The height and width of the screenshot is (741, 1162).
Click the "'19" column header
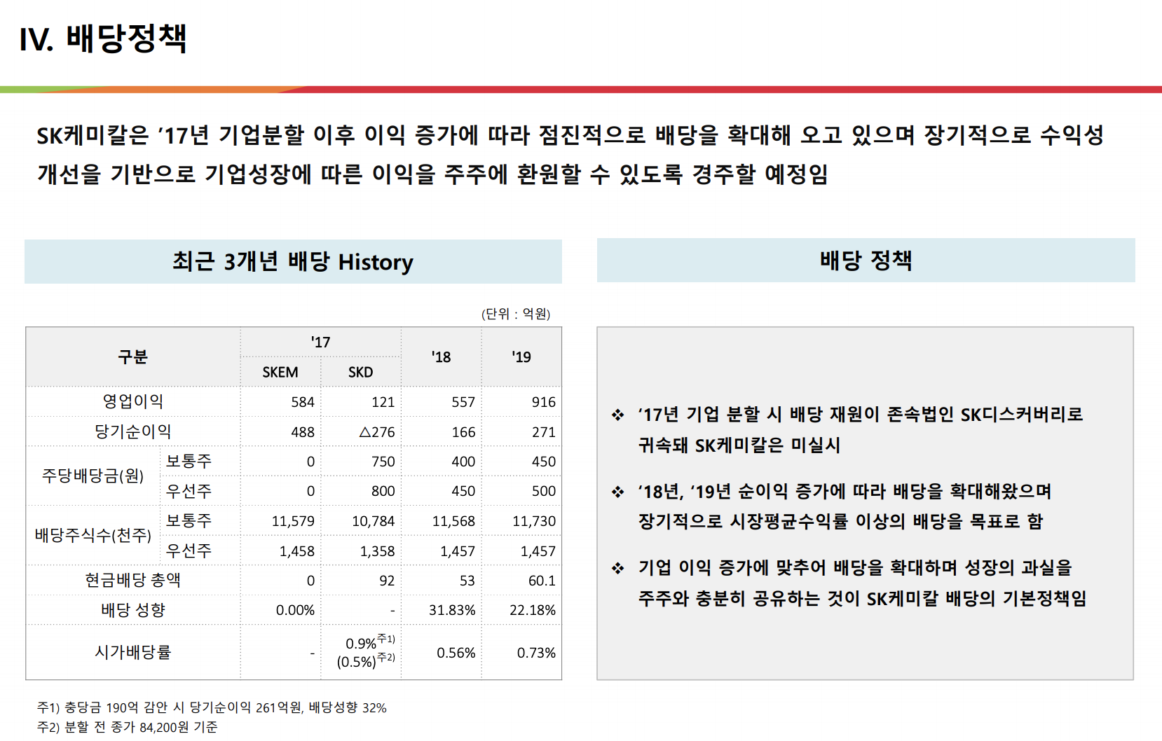[521, 357]
